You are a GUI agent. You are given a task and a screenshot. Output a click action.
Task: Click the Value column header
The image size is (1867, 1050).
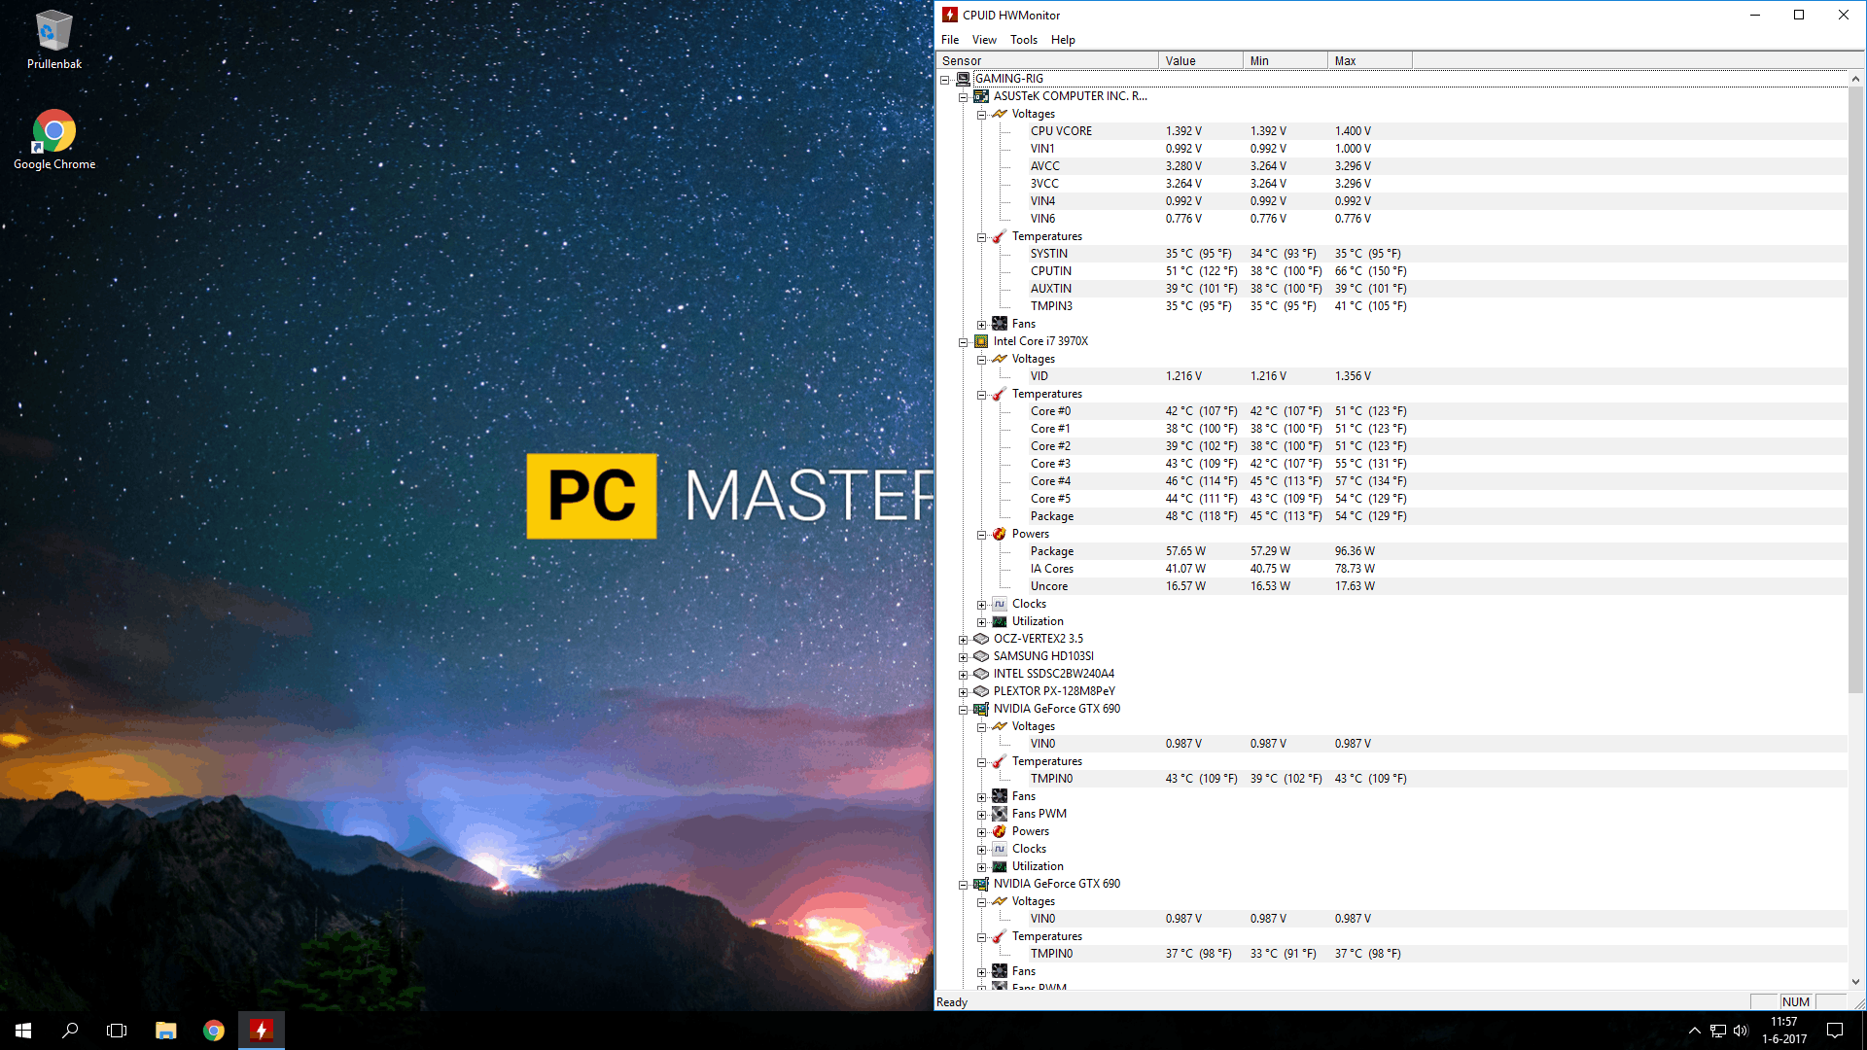click(x=1199, y=60)
